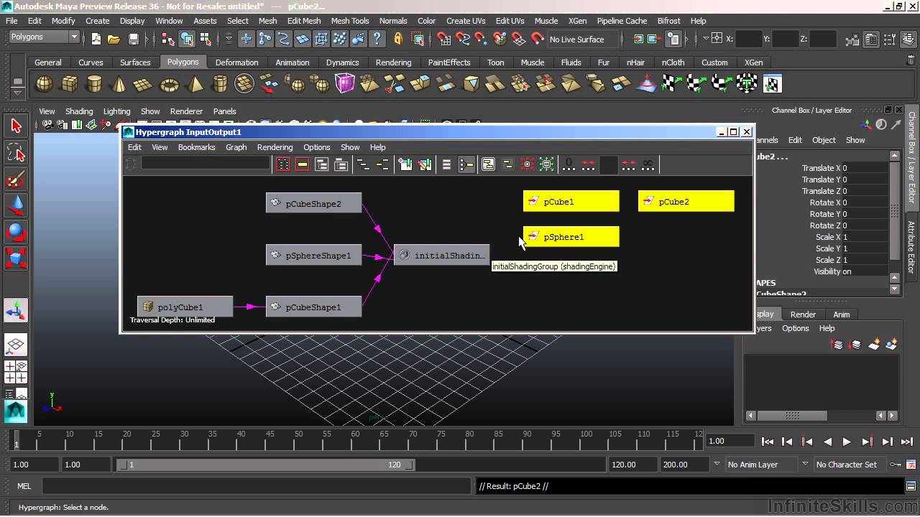
Task: Click the polygon pyramid shelf icon
Action: pyautogui.click(x=195, y=85)
